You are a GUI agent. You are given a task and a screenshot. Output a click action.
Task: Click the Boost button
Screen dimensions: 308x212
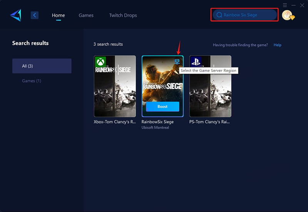162,107
